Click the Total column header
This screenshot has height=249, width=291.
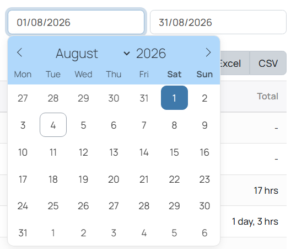[x=268, y=96]
